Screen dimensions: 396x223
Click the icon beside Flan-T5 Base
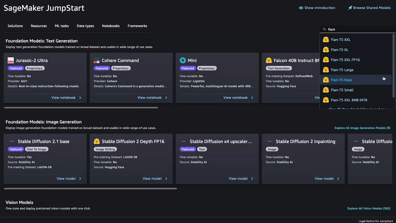click(326, 80)
